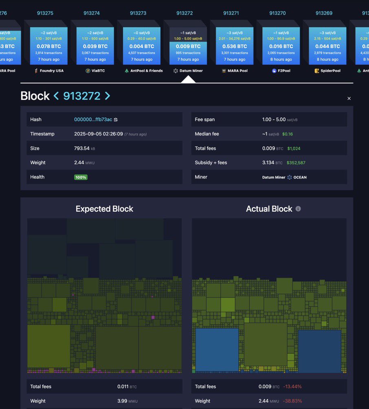Open Datum Miner link in Miner row
This screenshot has height=409, width=369.
pos(274,177)
